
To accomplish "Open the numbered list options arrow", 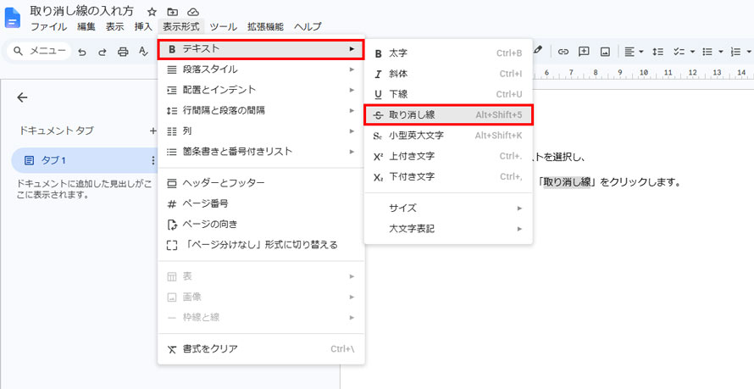I will pyautogui.click(x=749, y=52).
